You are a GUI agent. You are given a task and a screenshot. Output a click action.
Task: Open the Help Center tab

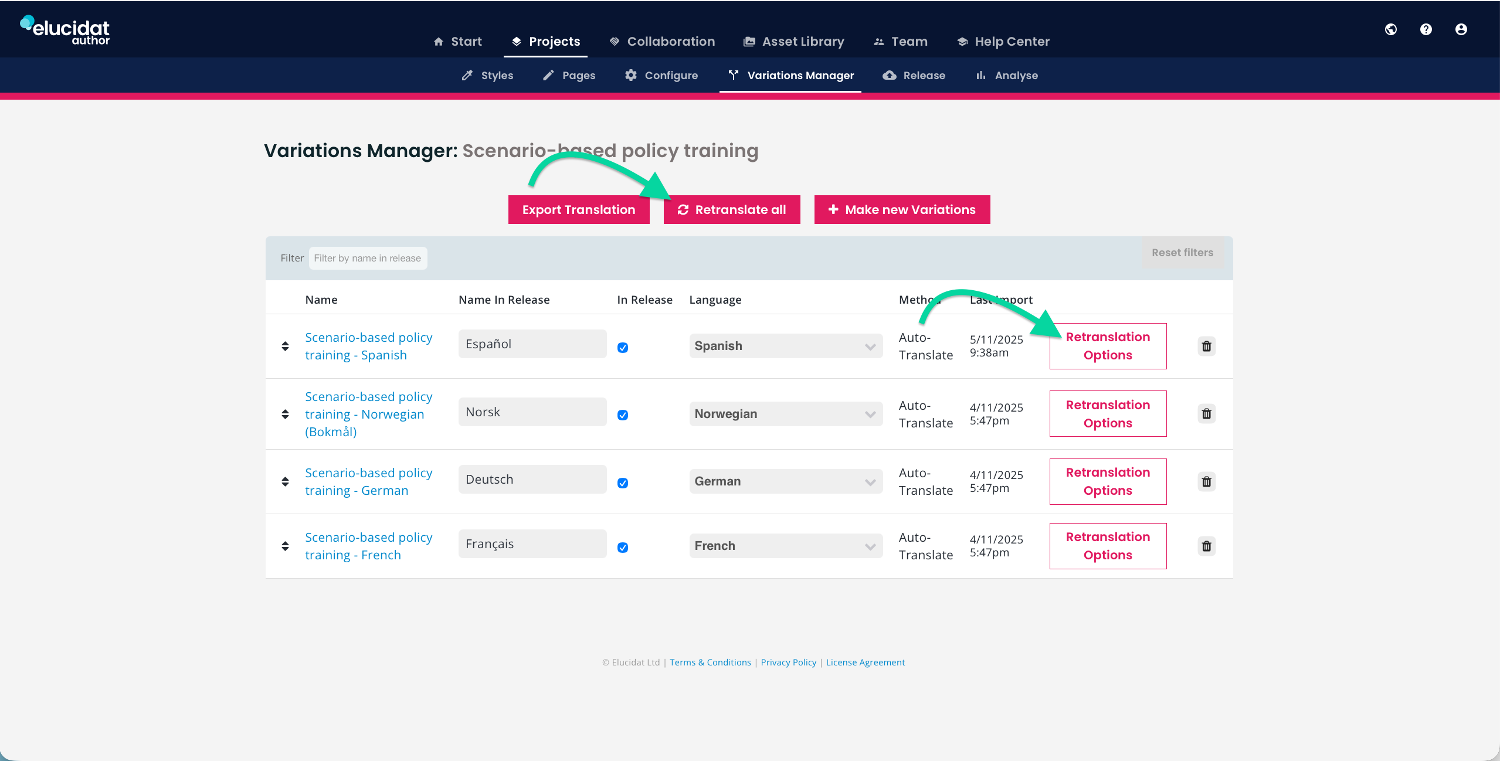(1003, 42)
